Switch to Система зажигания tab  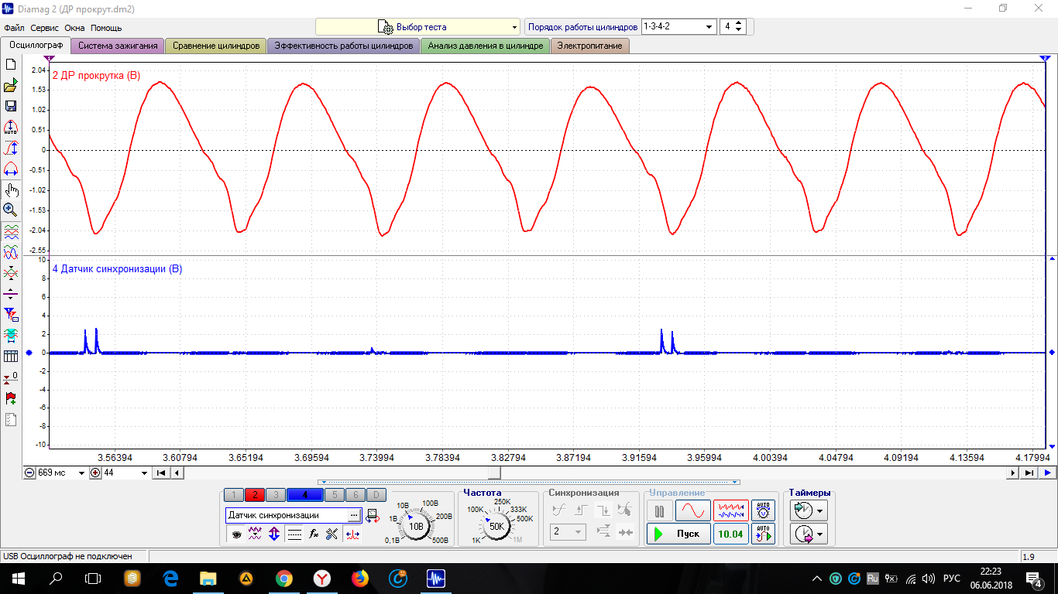click(118, 46)
